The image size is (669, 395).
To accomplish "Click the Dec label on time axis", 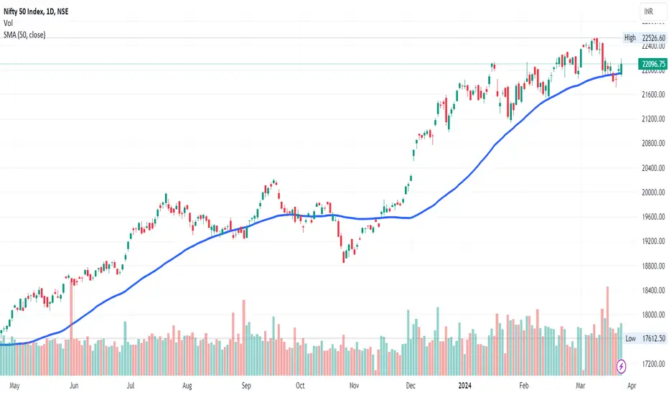I will pyautogui.click(x=411, y=386).
